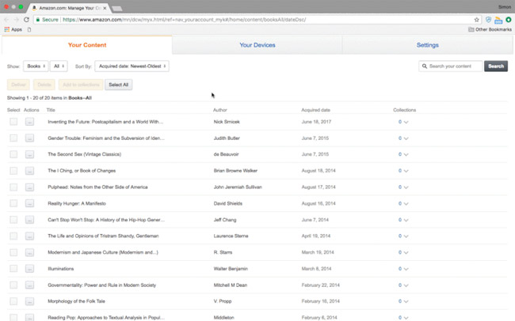
Task: Click the Deliver button
Action: [x=18, y=85]
